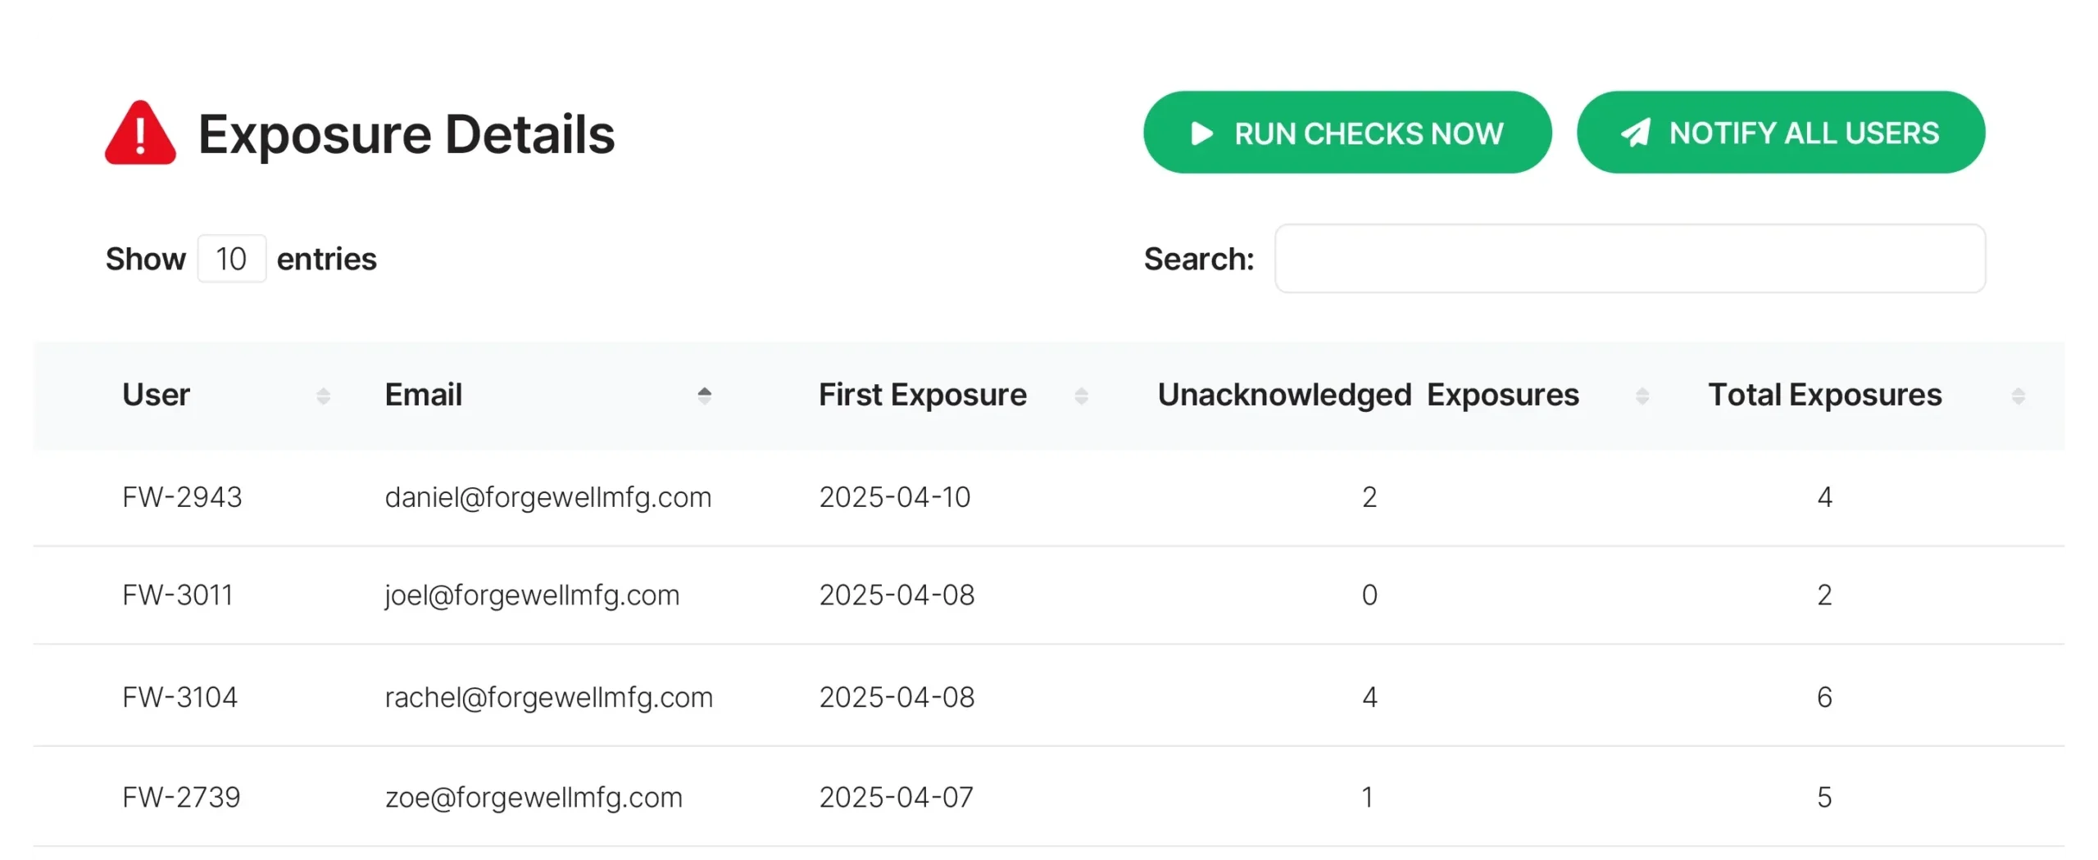Click email daniel@forgewellmfg.com

[547, 497]
